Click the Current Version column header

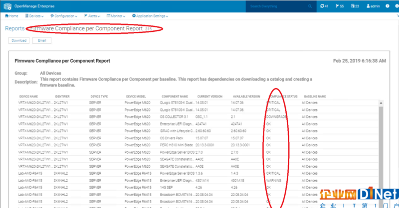pyautogui.click(x=209, y=97)
